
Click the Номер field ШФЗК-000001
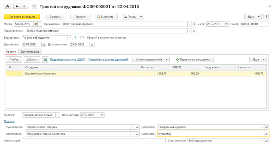click(254, 24)
